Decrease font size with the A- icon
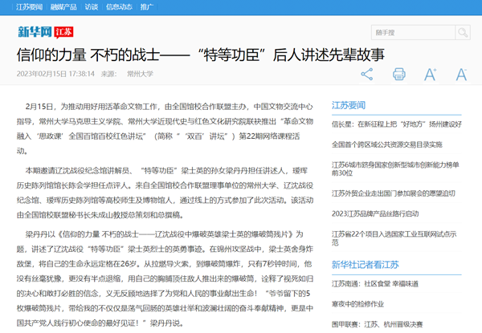 click(x=462, y=75)
